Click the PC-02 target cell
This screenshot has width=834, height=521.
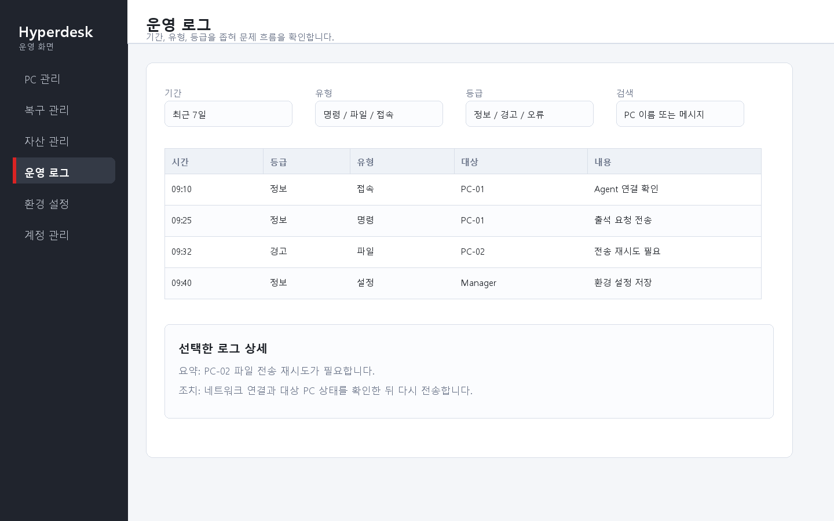click(521, 252)
